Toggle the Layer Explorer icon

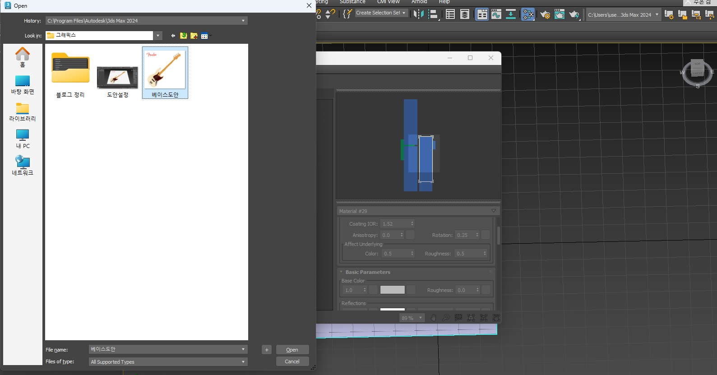click(x=464, y=14)
